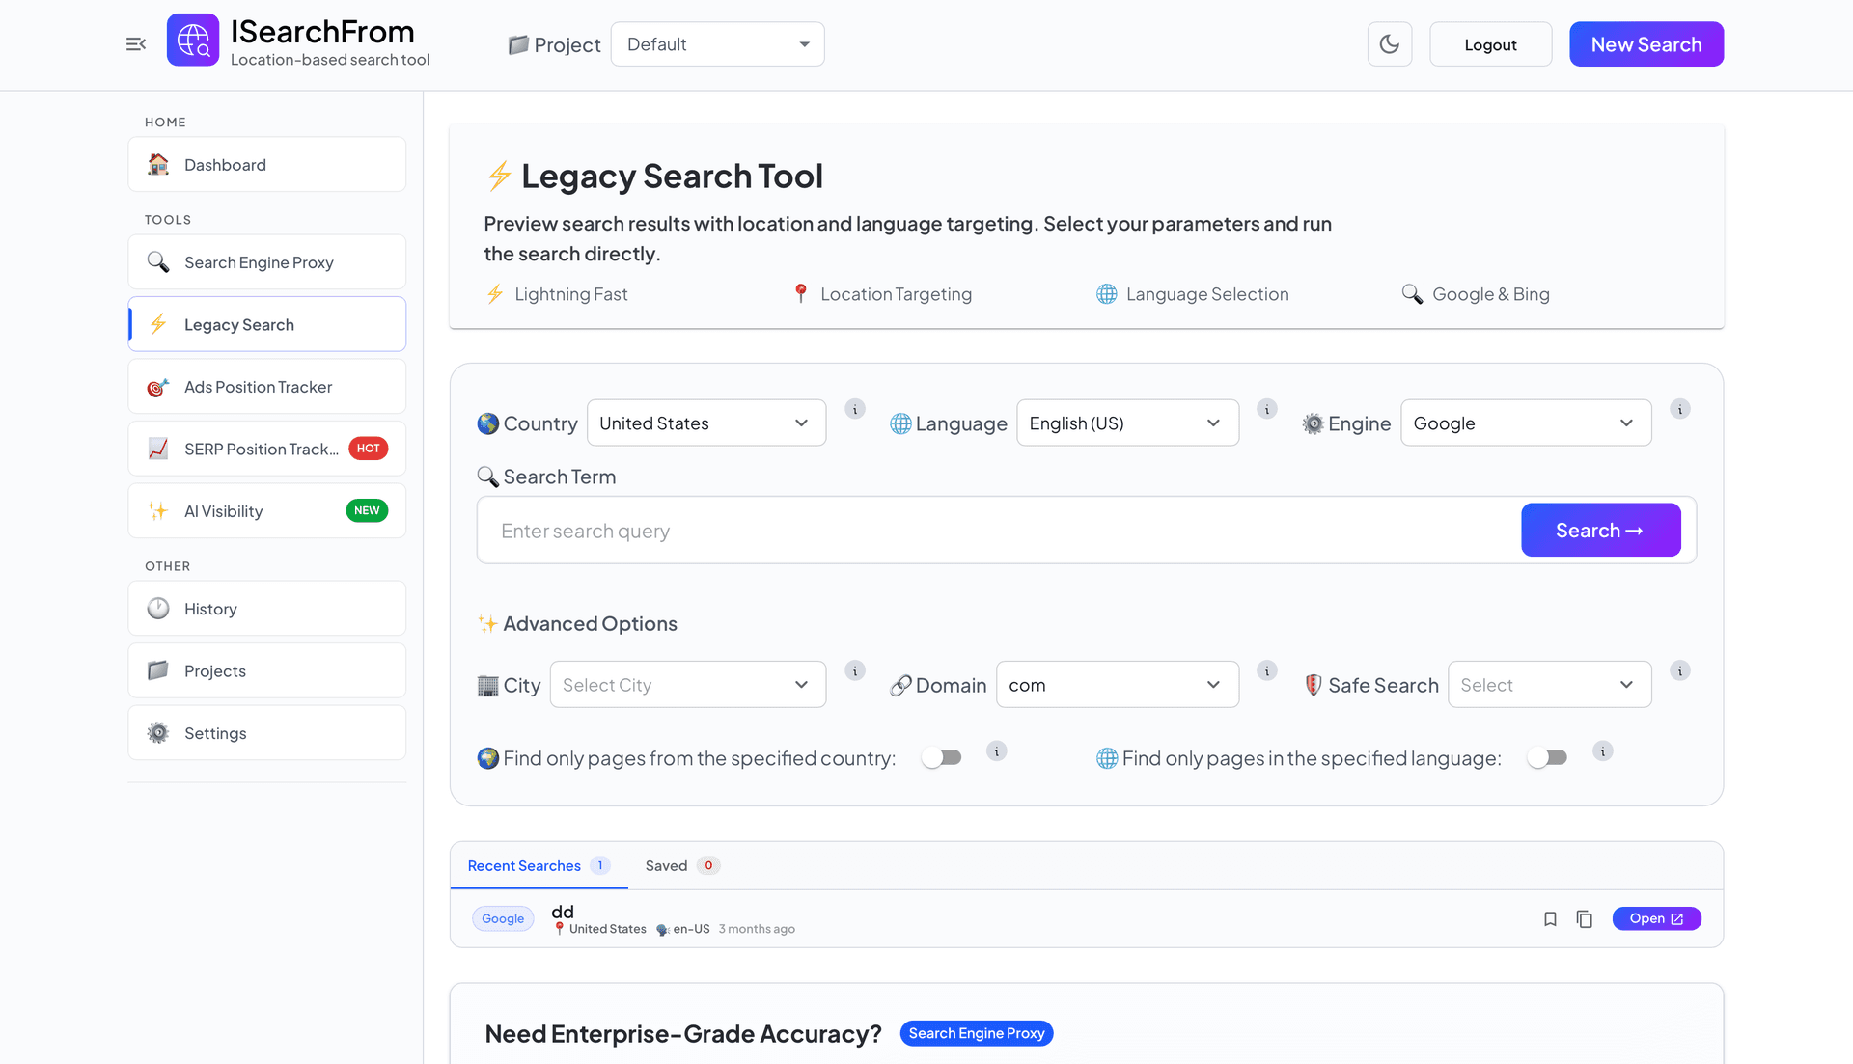This screenshot has width=1853, height=1064.
Task: Click the info icon next to Engine
Action: tap(1680, 409)
